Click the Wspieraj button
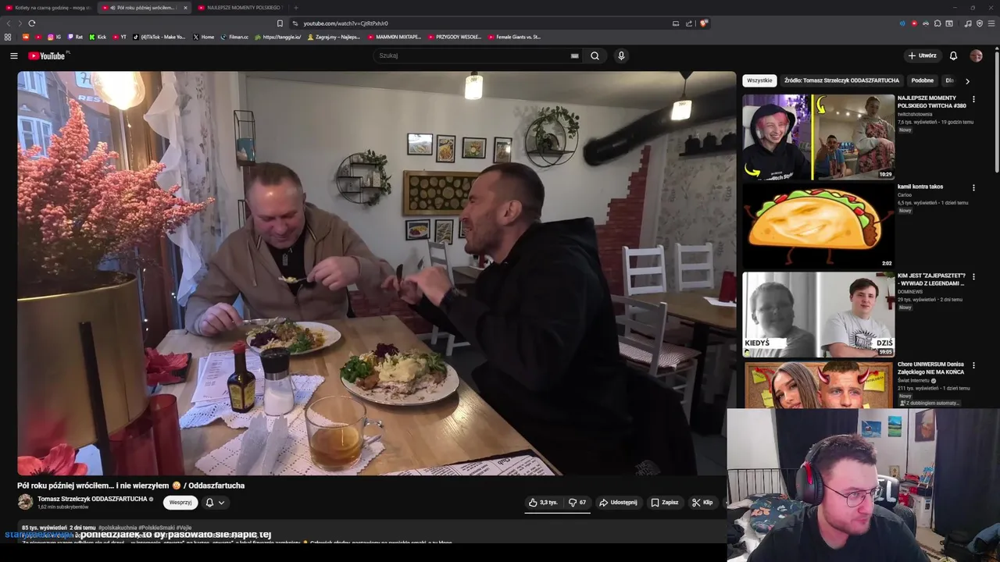 click(x=180, y=503)
